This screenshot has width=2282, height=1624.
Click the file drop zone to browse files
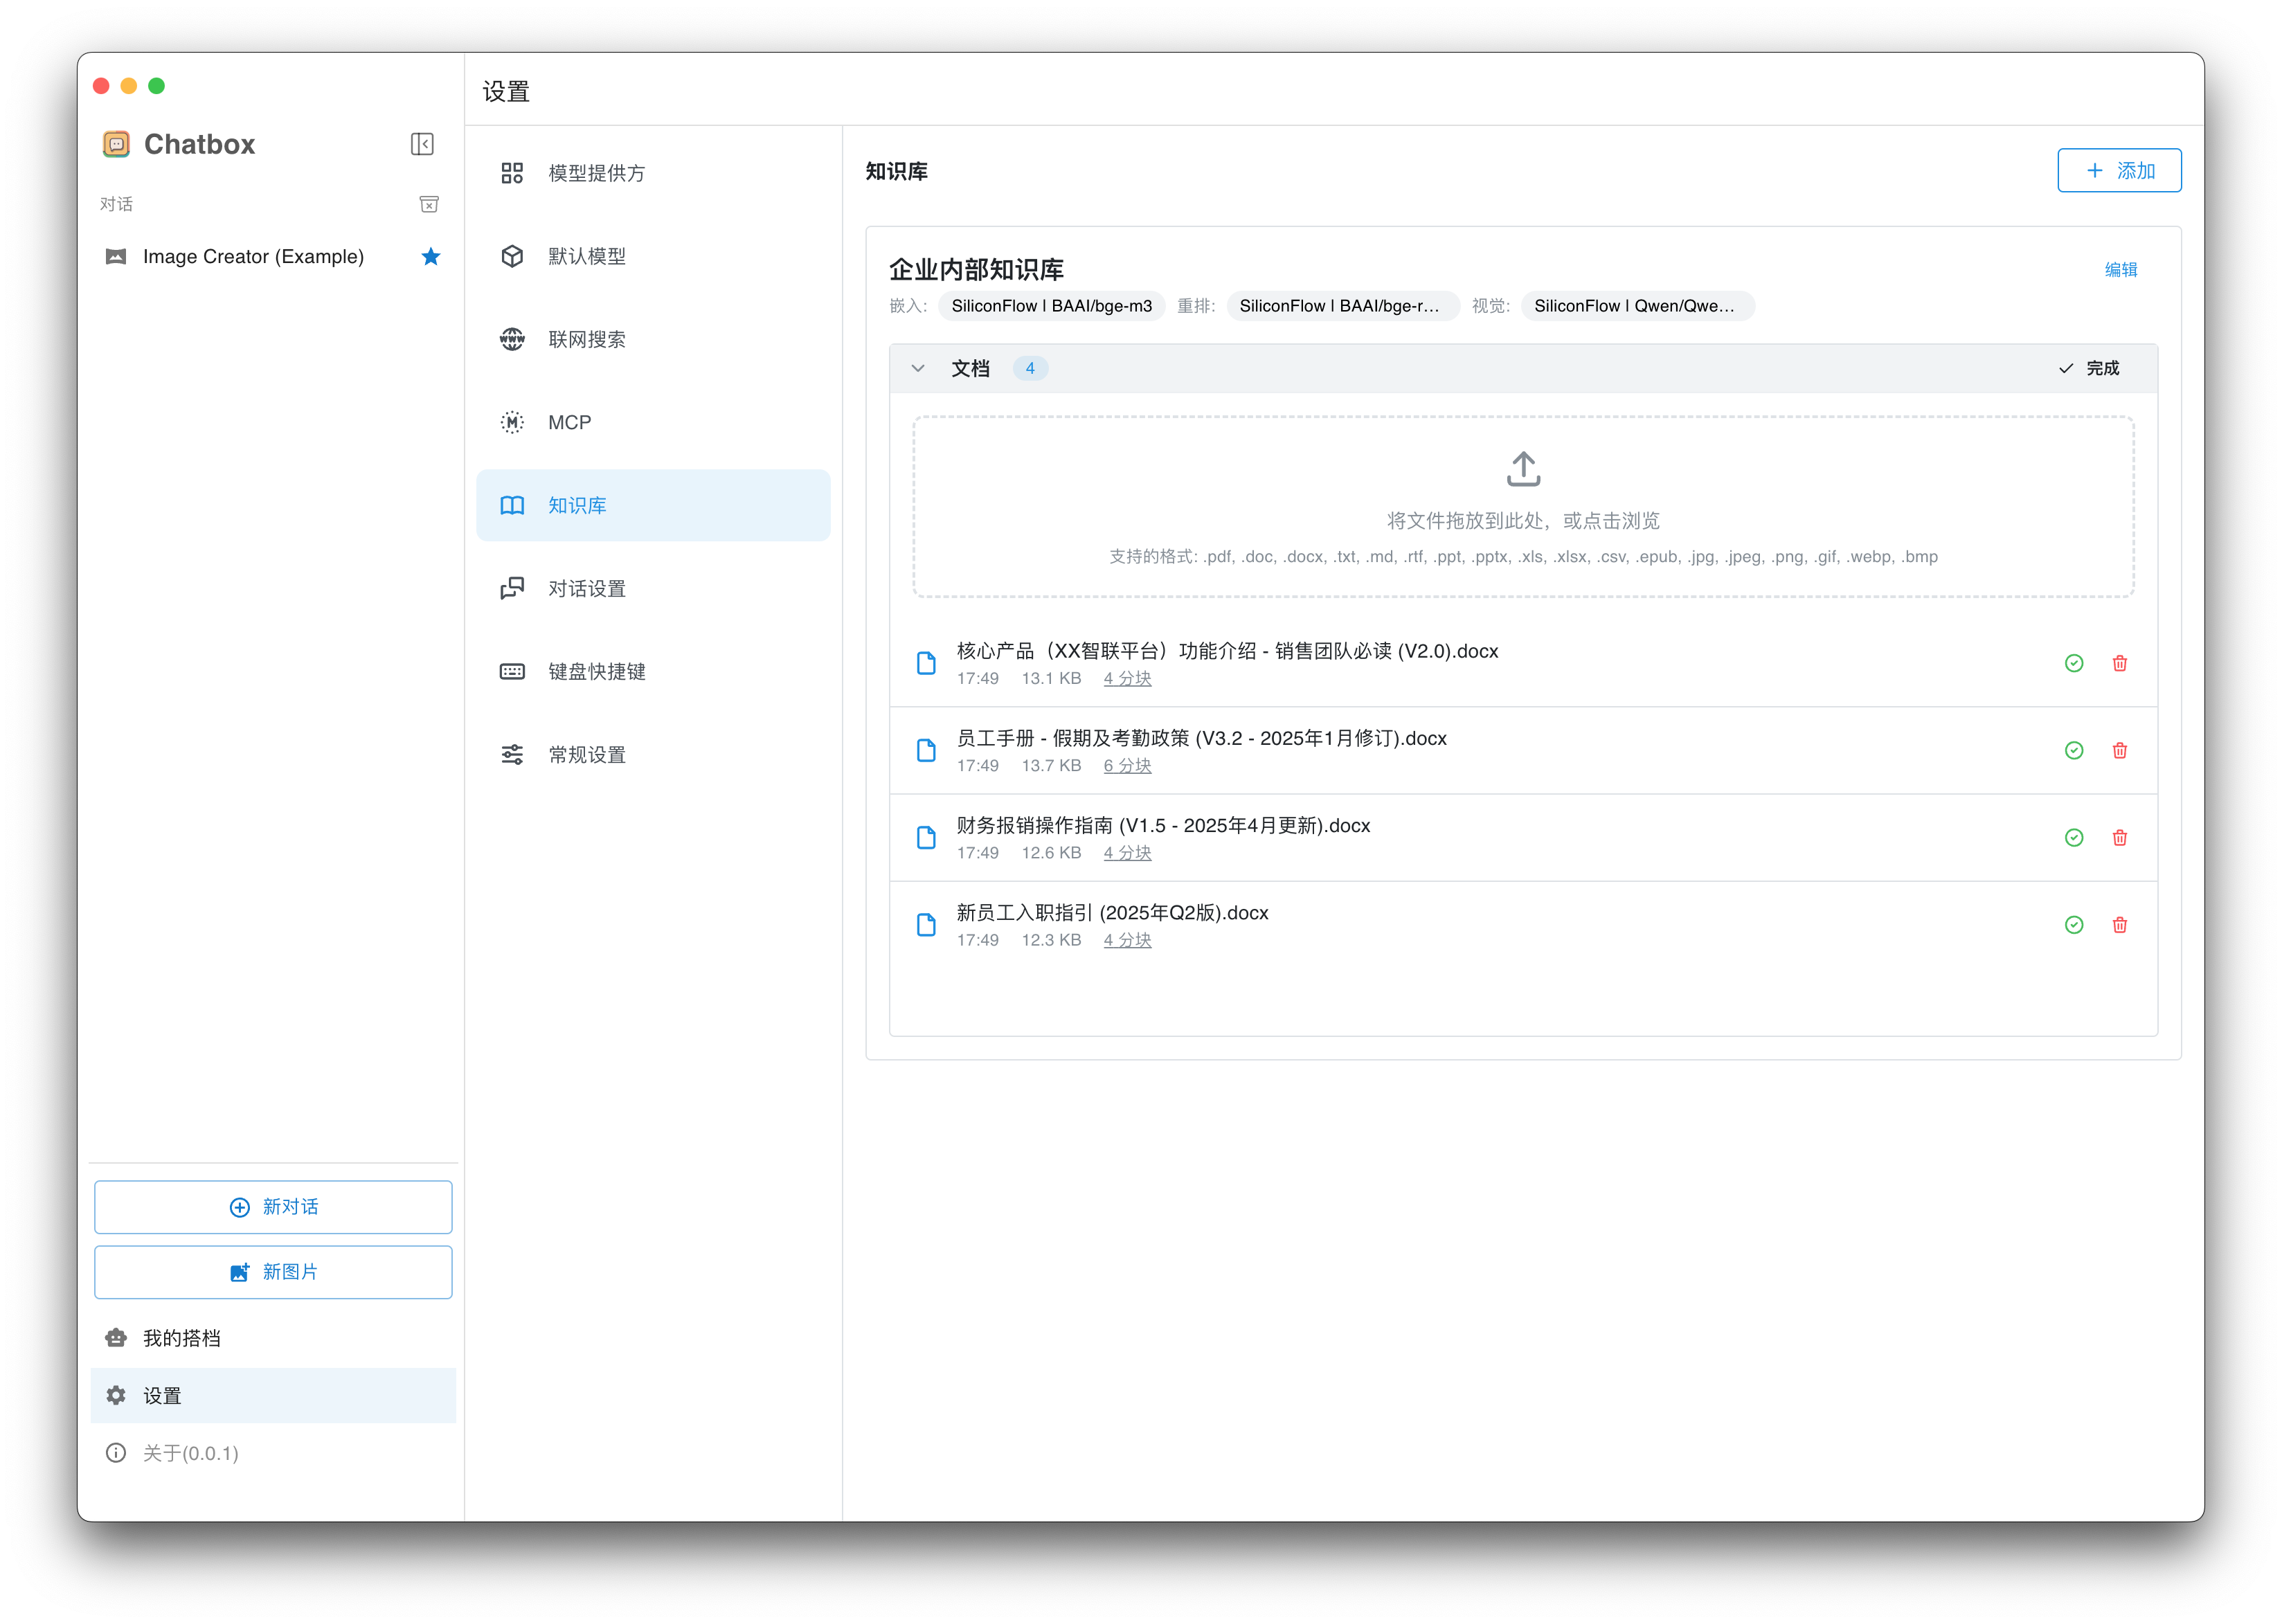click(1523, 520)
